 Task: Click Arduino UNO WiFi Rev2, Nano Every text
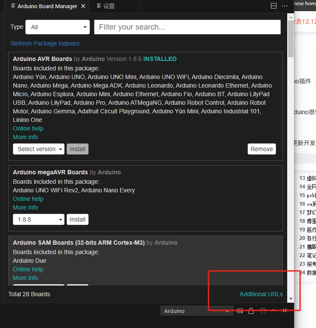click(x=74, y=190)
